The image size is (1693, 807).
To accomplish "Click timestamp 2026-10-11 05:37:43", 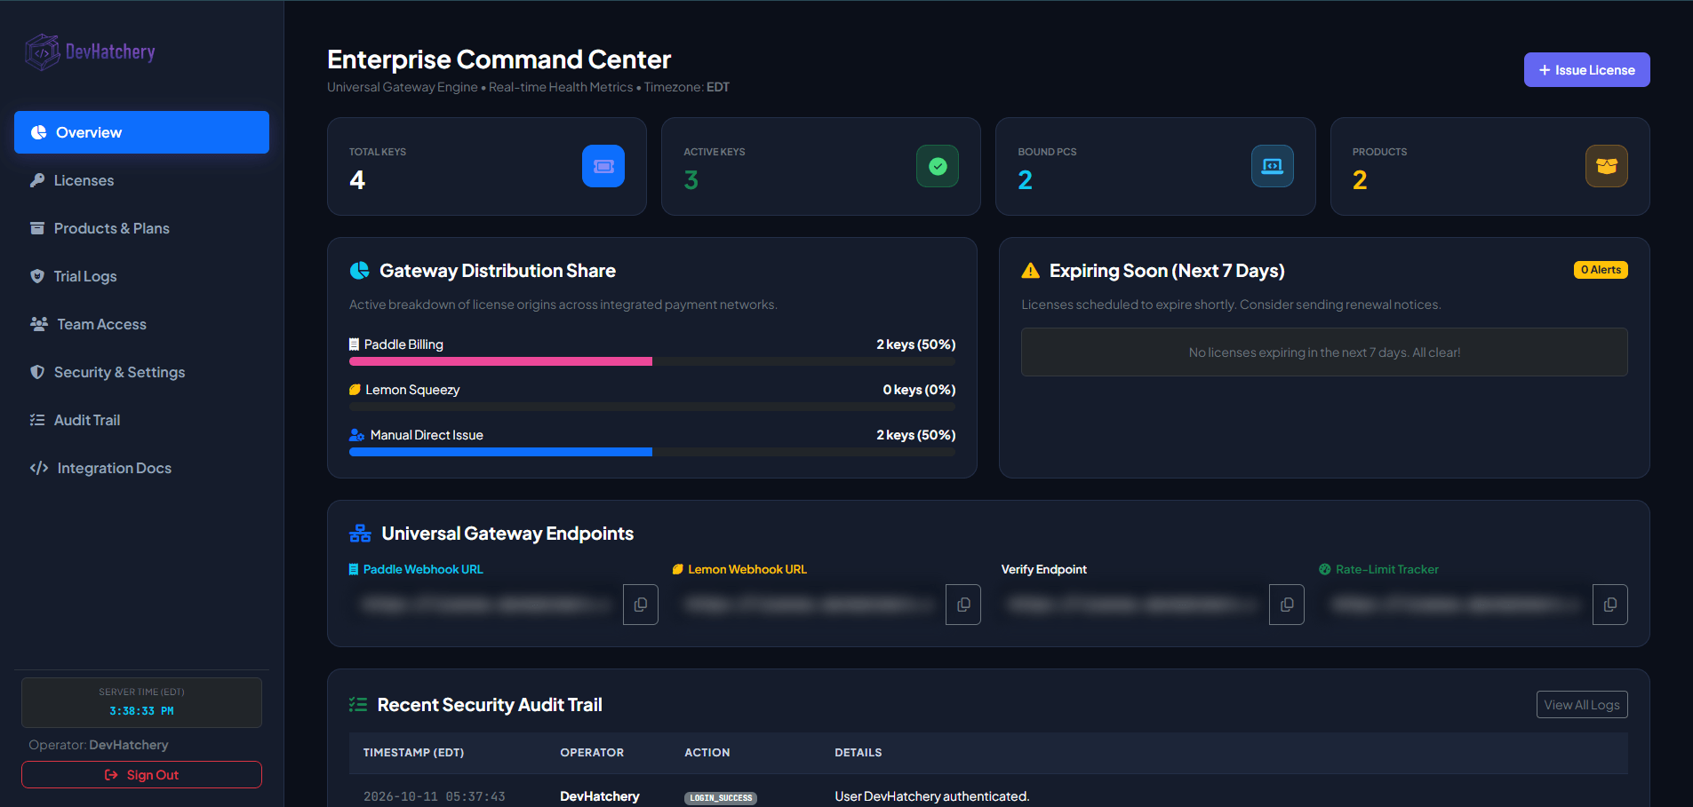I will [435, 796].
